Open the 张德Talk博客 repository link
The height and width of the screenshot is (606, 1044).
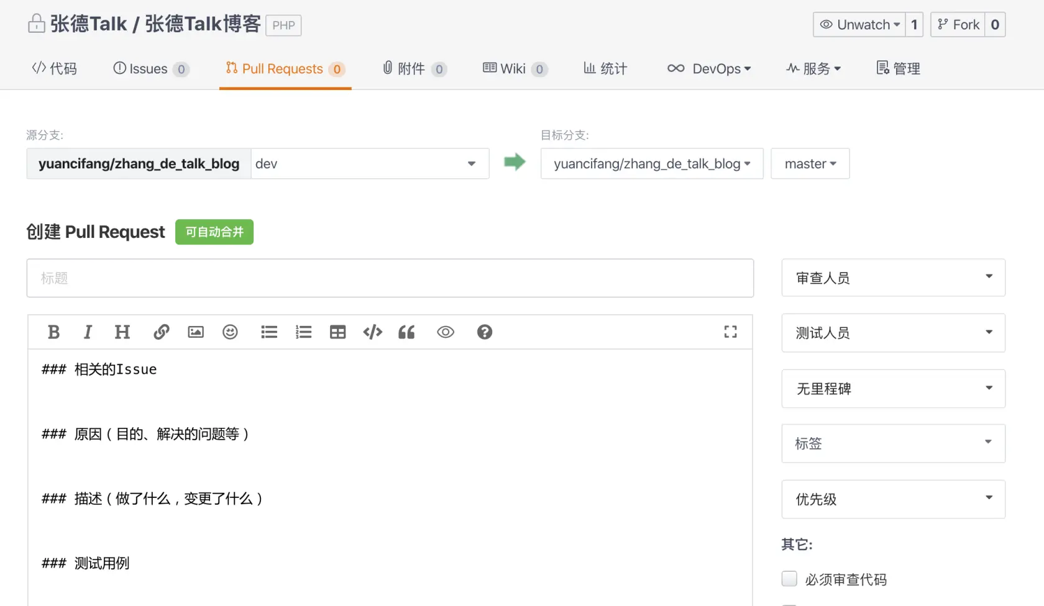point(200,24)
